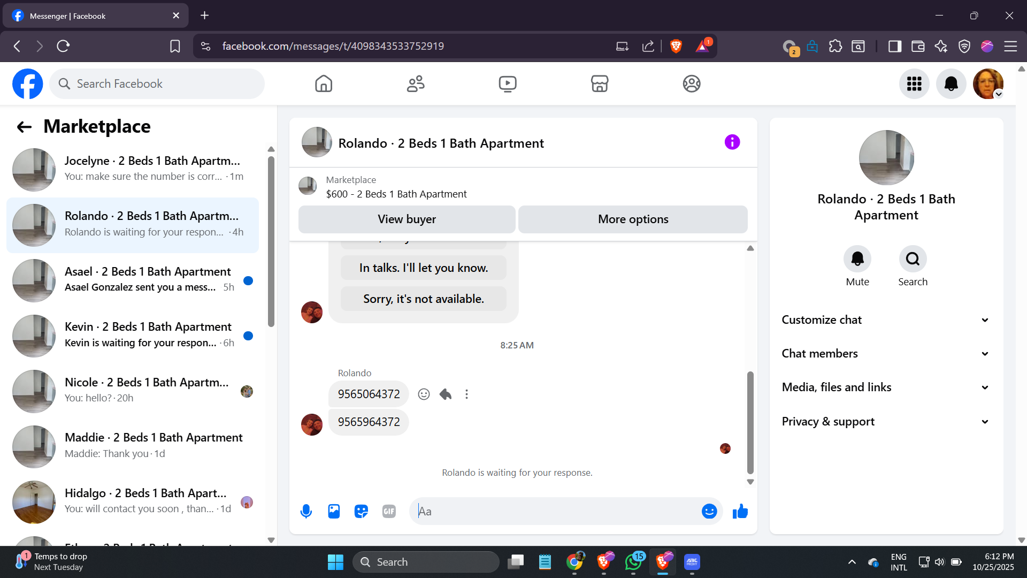Attach a photo using the image icon
This screenshot has width=1027, height=578.
coord(334,512)
